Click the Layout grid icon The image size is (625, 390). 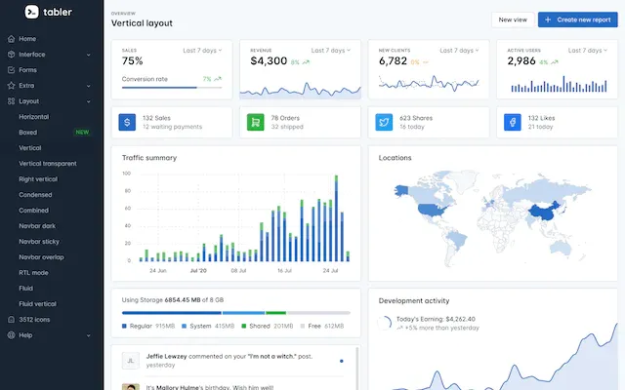click(11, 101)
